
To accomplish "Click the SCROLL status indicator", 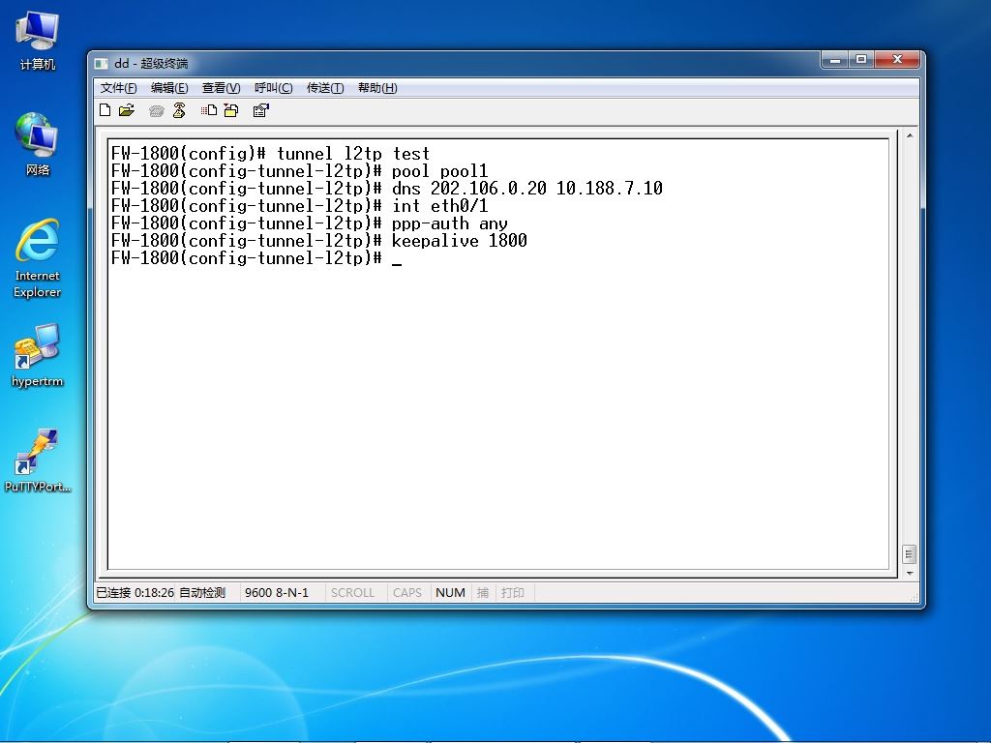I will click(352, 593).
